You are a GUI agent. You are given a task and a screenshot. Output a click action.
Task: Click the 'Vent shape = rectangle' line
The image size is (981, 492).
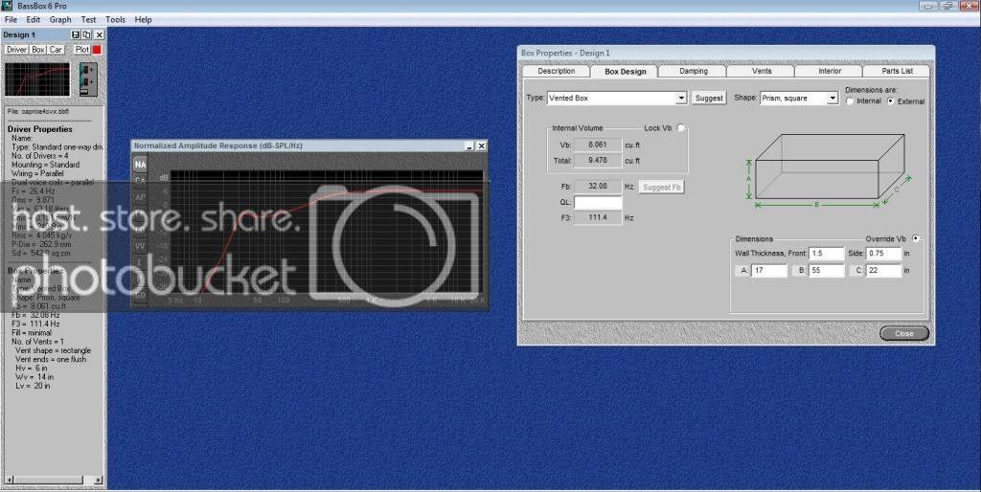pos(53,350)
